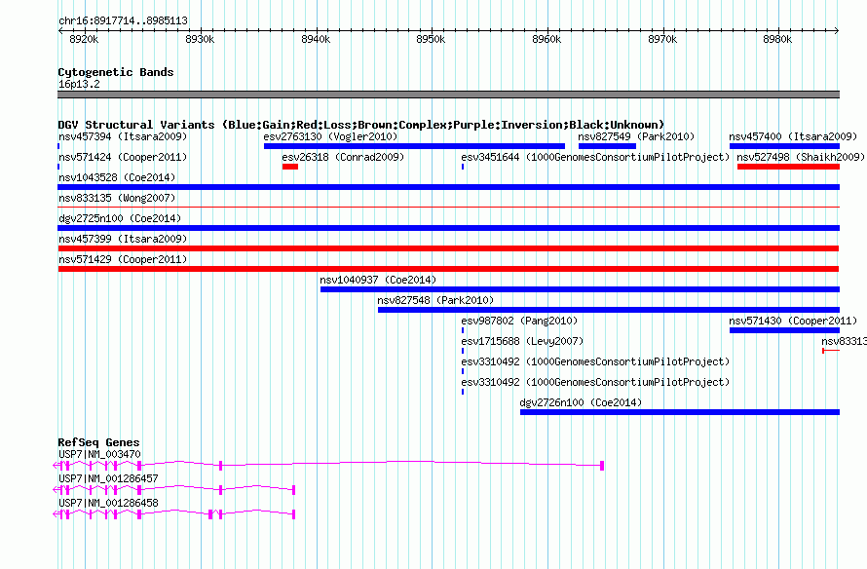
Task: Click the esv26318 (Conrad2009) label
Action: pyautogui.click(x=343, y=157)
